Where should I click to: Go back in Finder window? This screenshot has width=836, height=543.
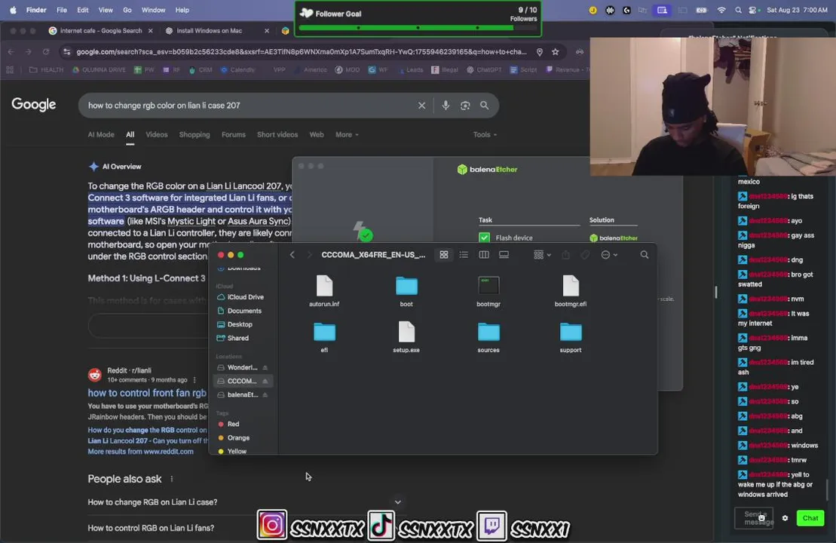click(292, 255)
